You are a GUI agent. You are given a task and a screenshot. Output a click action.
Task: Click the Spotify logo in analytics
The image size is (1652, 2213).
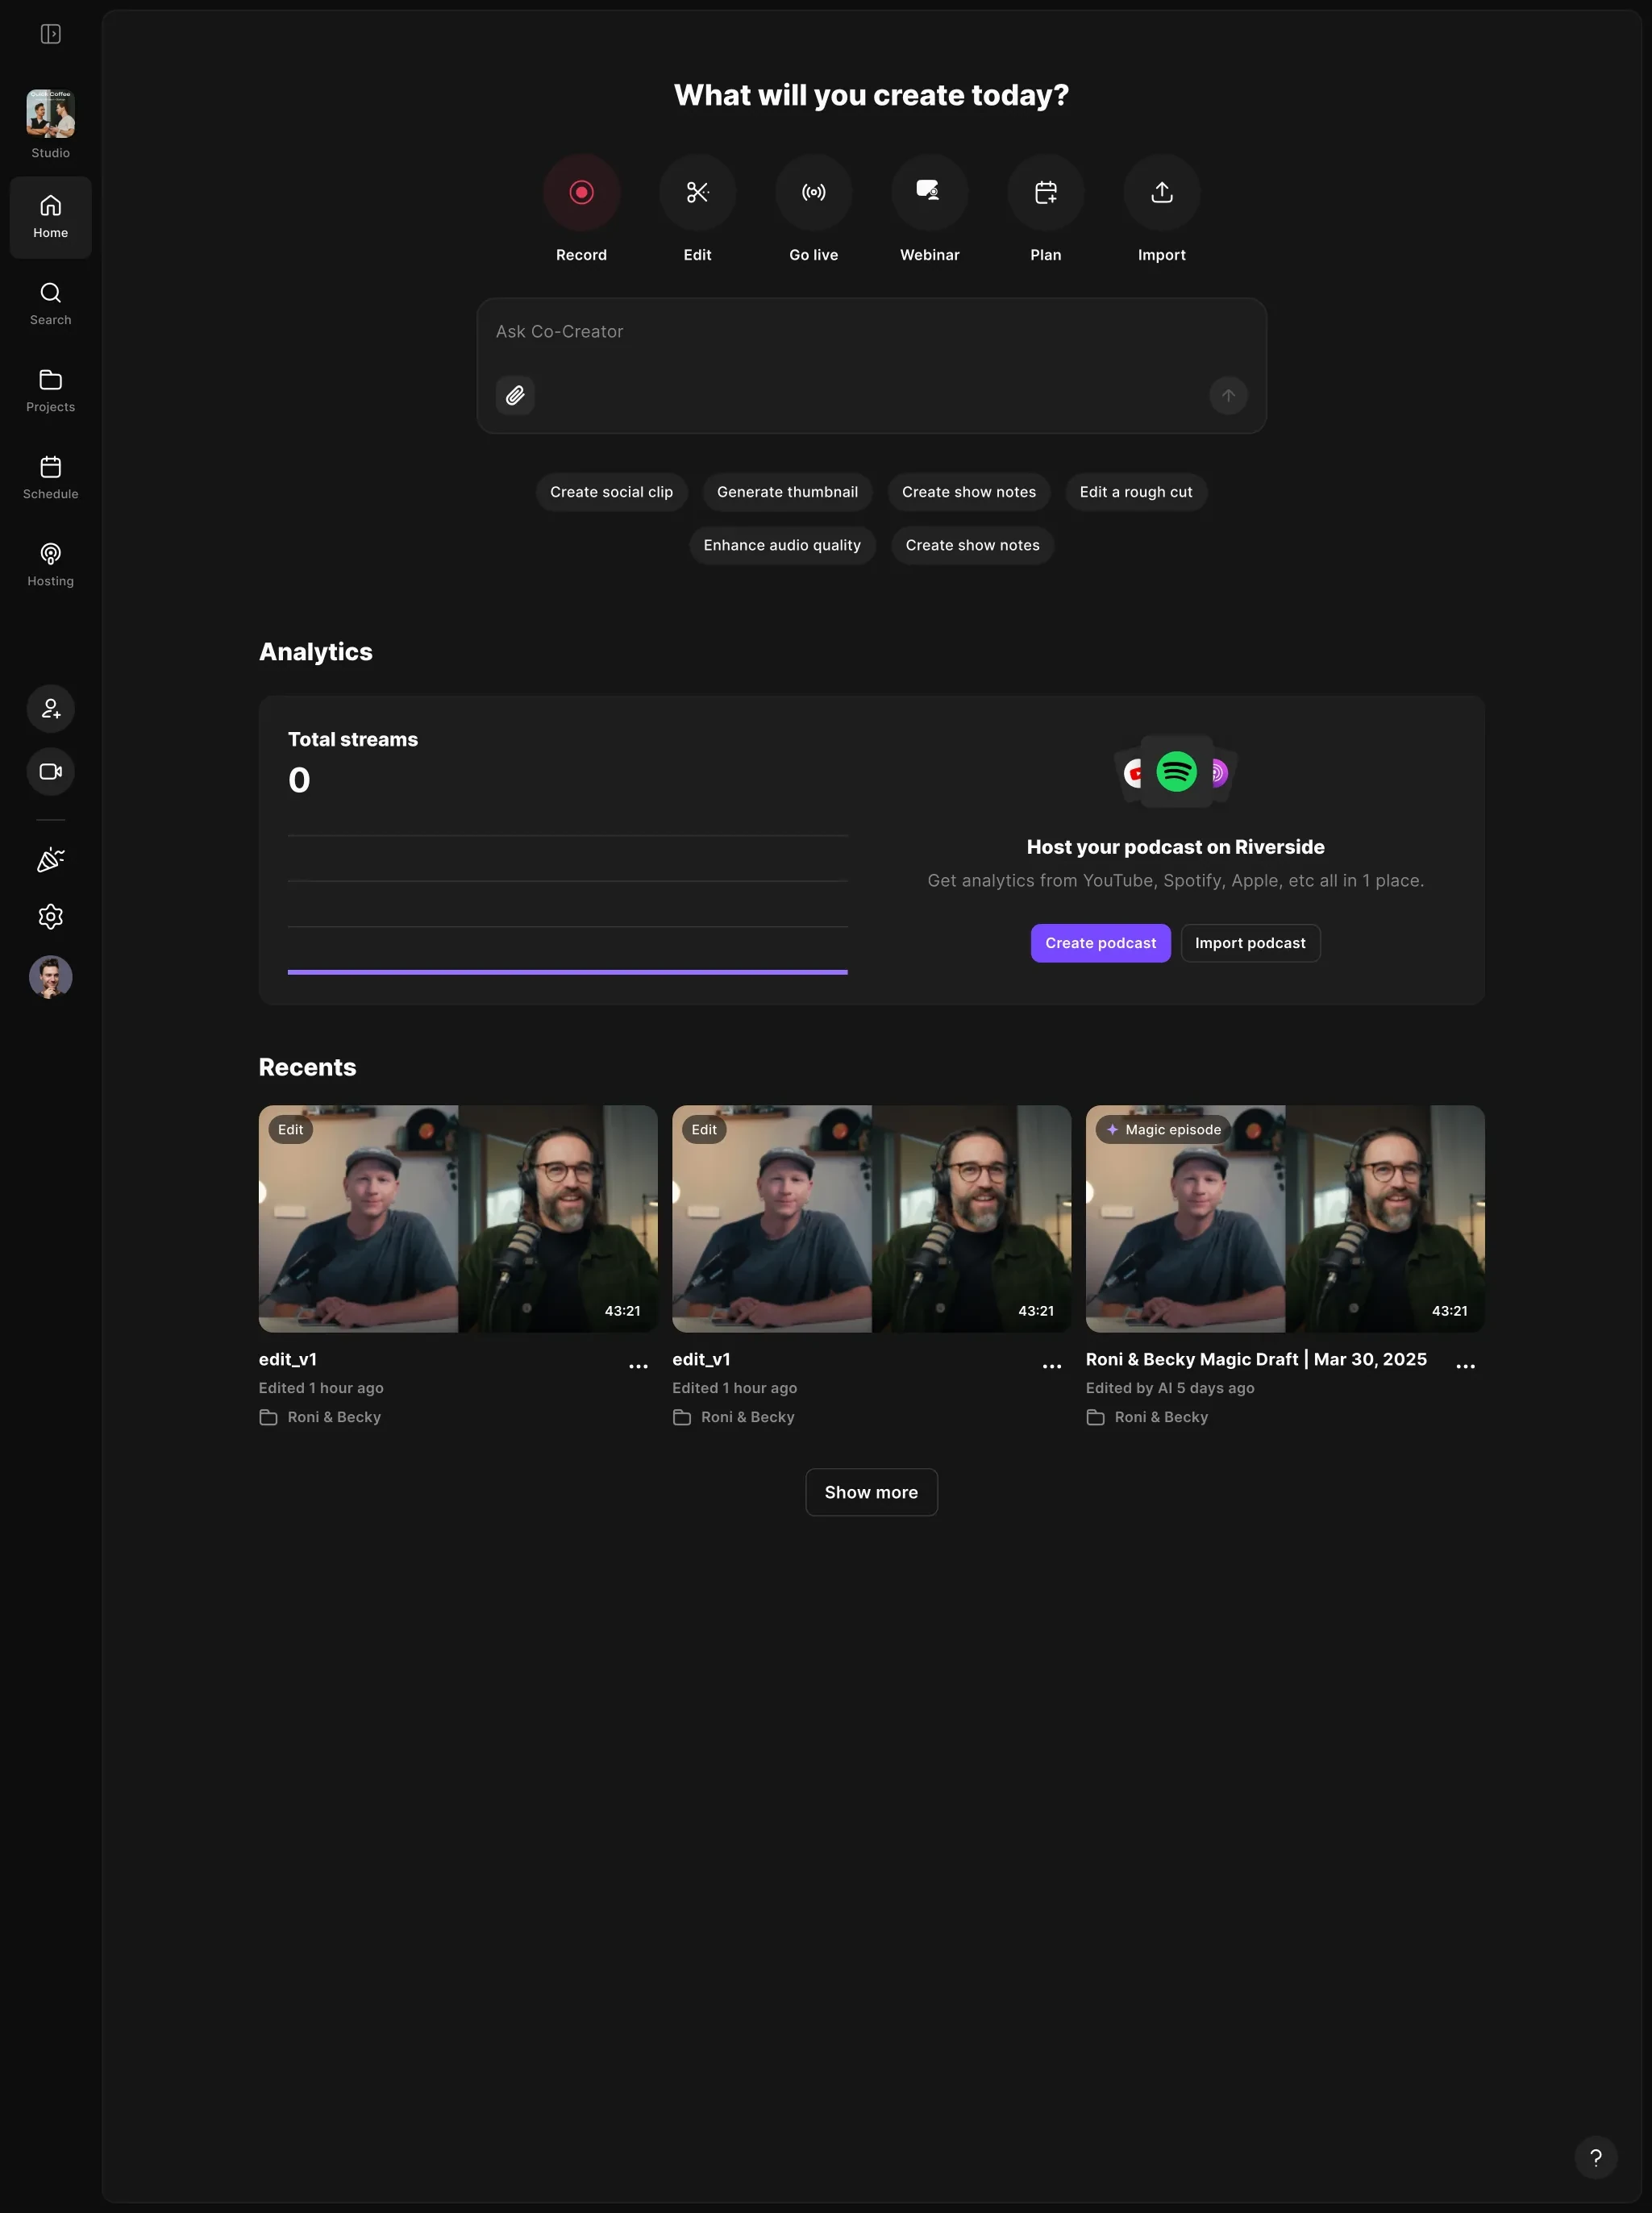1176,772
